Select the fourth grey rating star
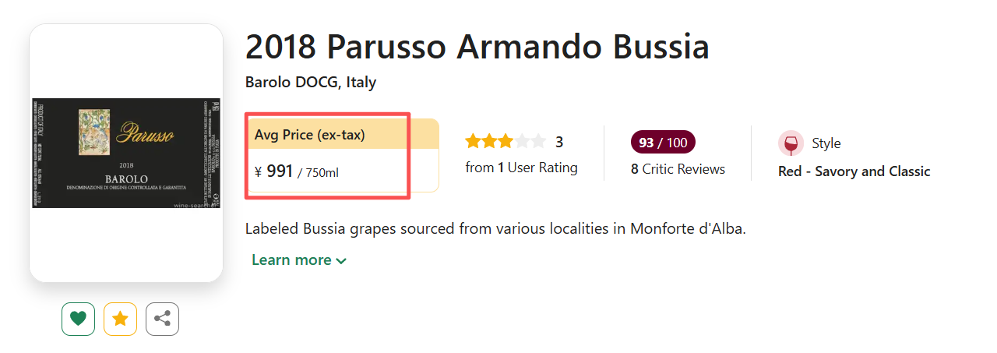The height and width of the screenshot is (353, 997). coord(523,141)
